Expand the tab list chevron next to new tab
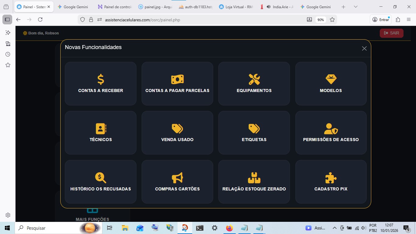 coord(355,6)
